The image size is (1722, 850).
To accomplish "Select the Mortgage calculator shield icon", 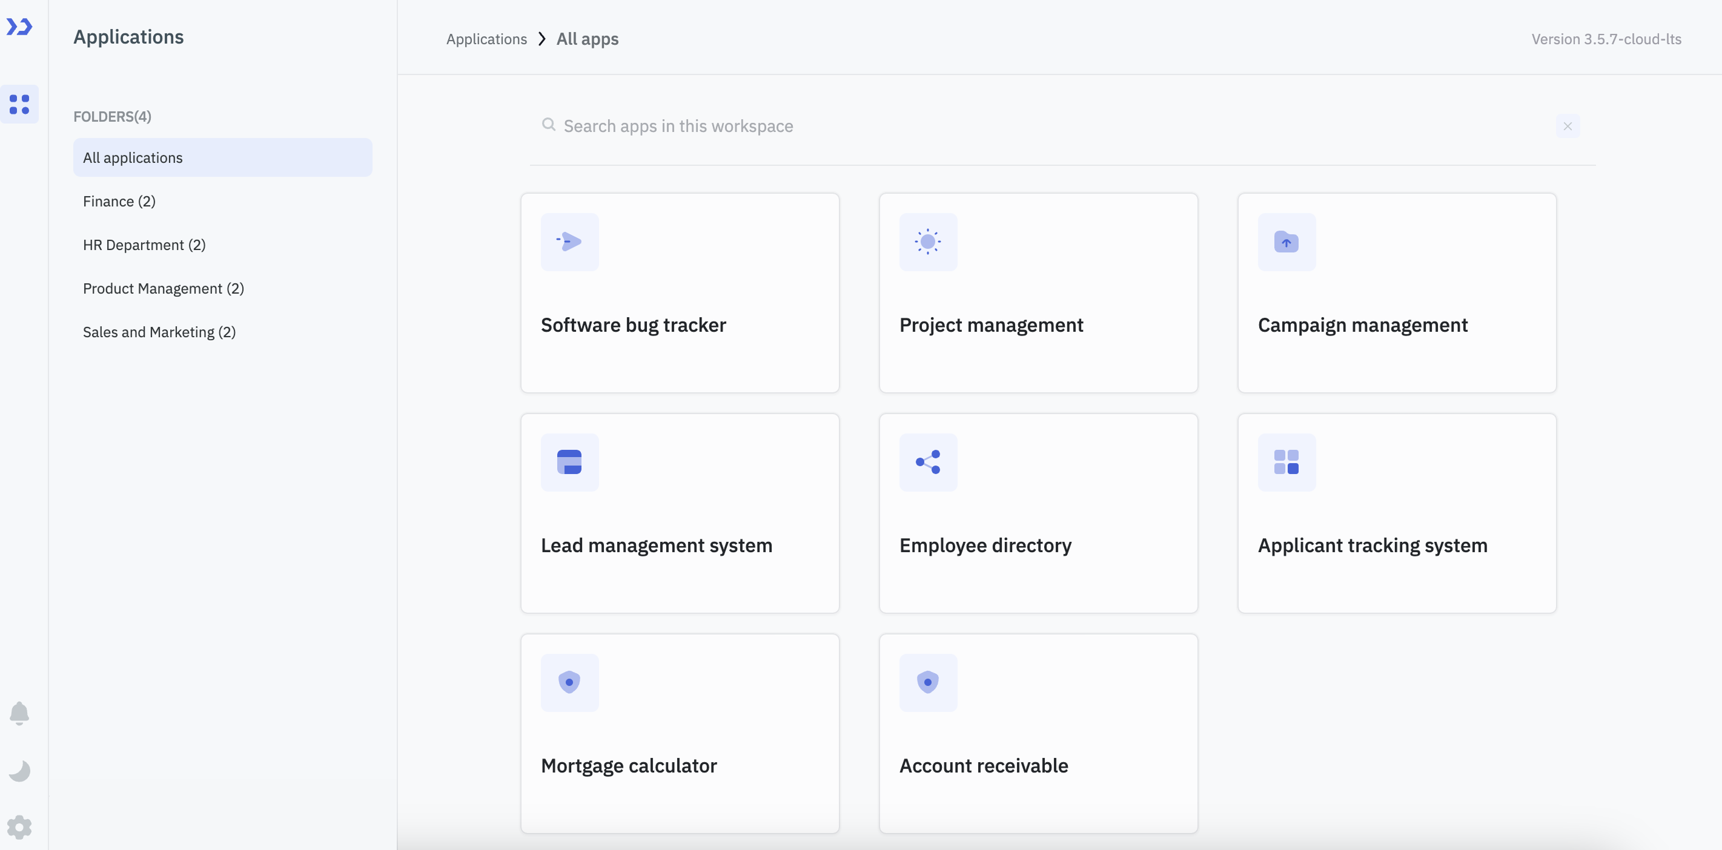I will (569, 682).
